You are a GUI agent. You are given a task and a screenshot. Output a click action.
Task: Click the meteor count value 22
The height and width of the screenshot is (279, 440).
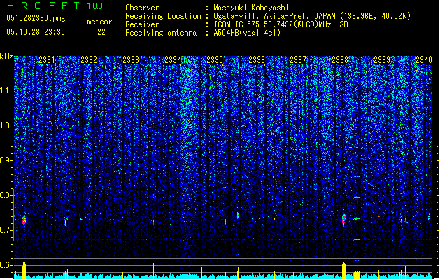(x=101, y=32)
